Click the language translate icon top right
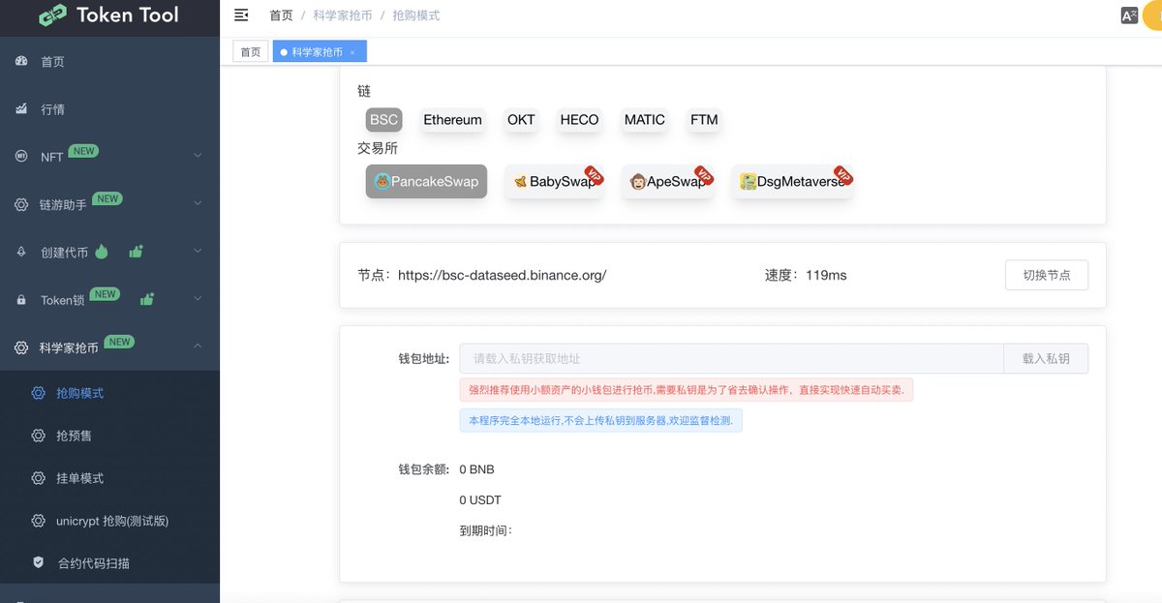 point(1129,15)
